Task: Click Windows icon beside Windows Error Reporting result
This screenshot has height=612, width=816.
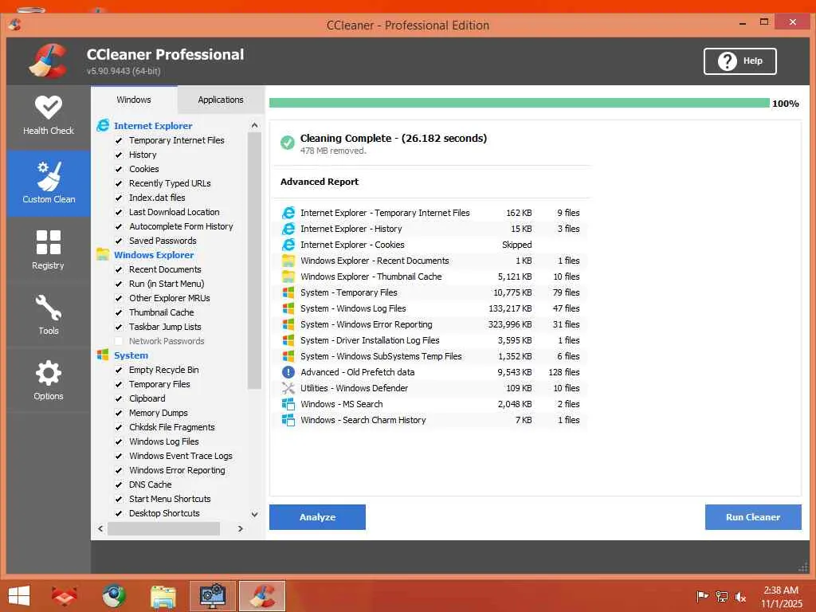Action: [288, 325]
